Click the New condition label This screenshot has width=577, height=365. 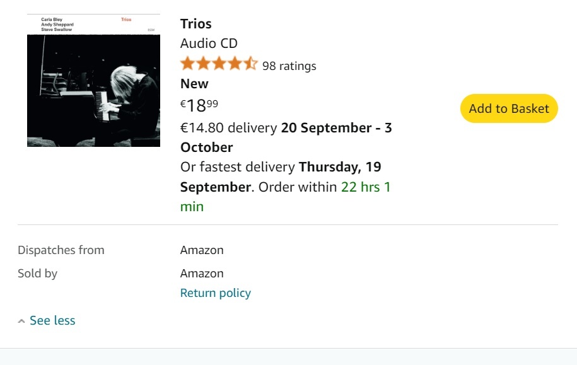pos(194,84)
